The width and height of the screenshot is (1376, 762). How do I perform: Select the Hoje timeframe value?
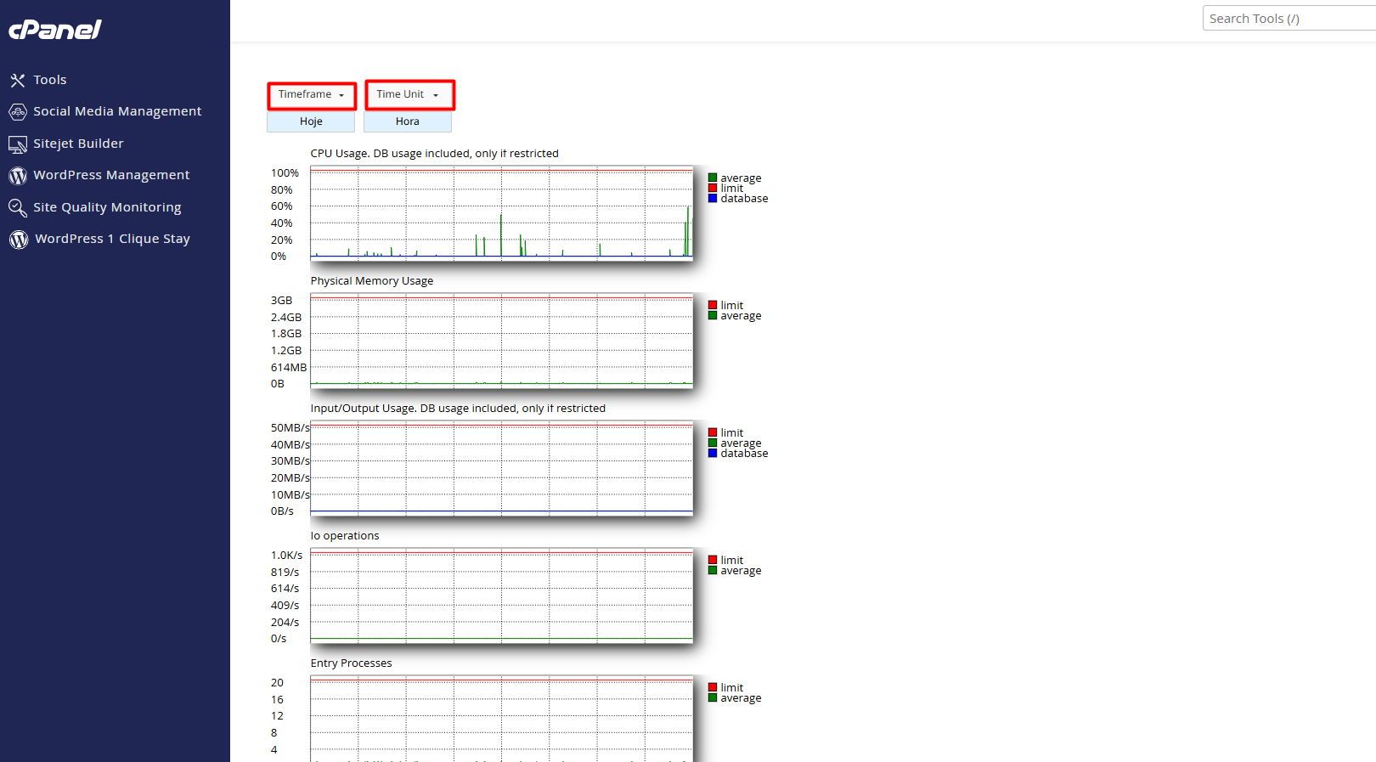[311, 121]
